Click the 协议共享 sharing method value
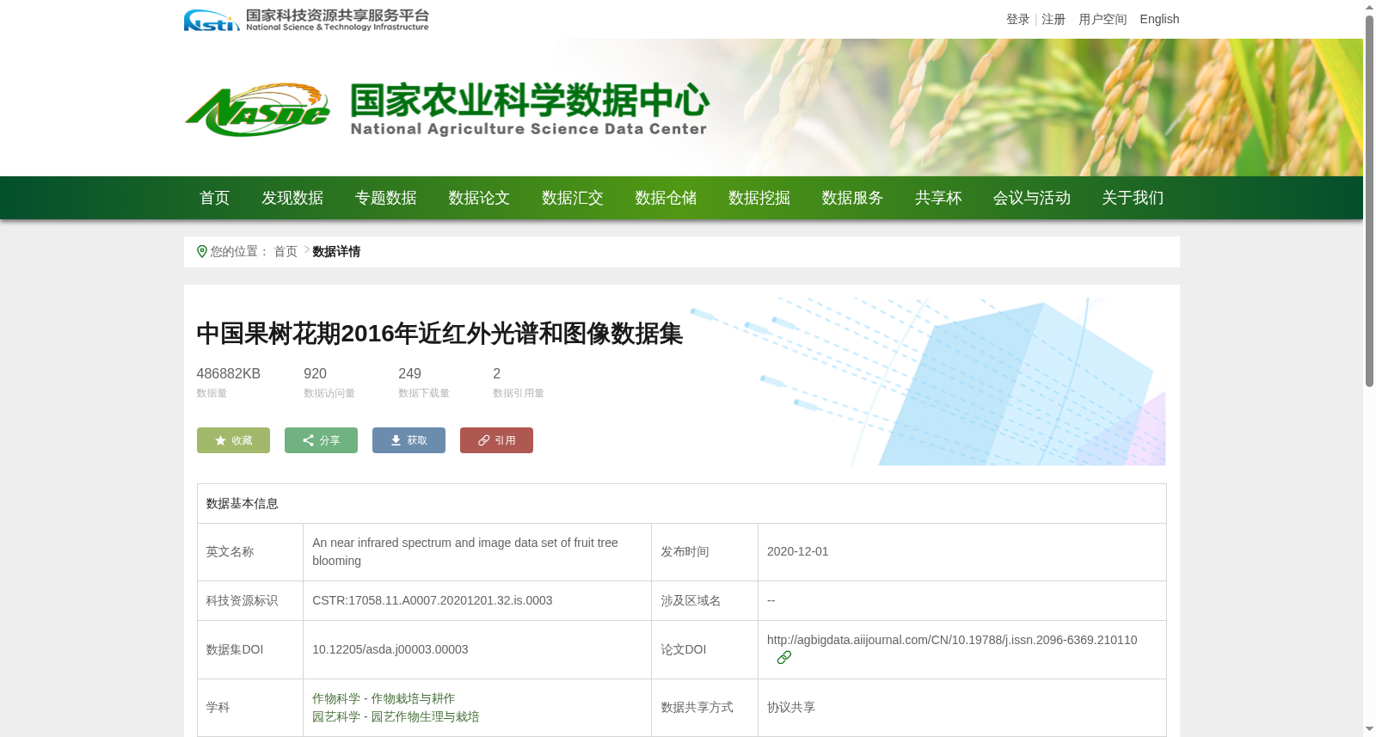 click(x=791, y=707)
